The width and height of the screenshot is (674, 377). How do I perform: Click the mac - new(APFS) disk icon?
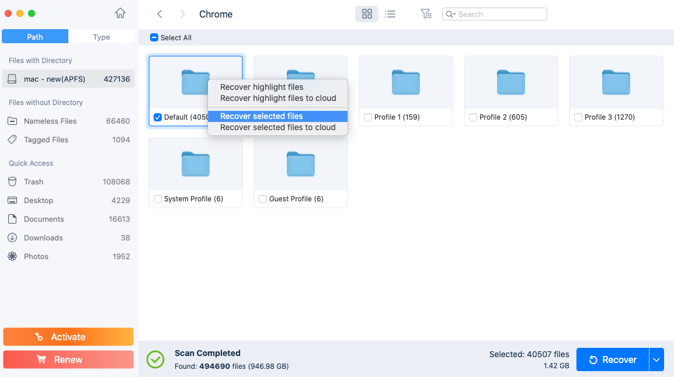click(x=12, y=79)
